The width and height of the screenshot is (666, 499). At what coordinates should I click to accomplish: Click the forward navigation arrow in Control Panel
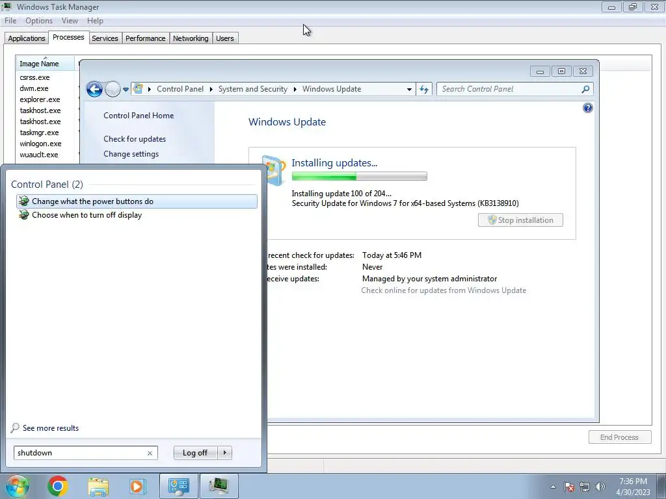click(113, 89)
